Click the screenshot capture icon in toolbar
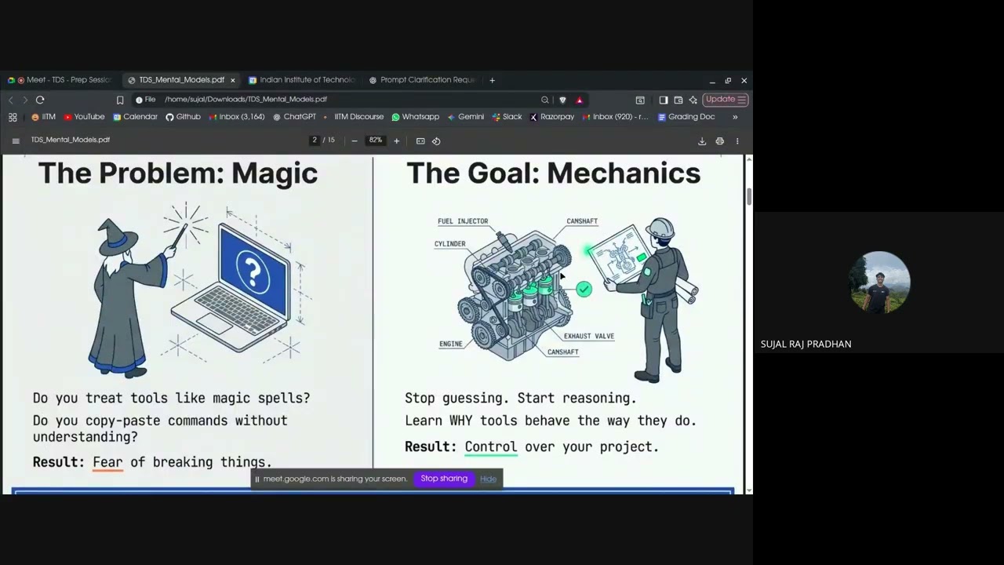This screenshot has height=565, width=1004. pos(640,100)
